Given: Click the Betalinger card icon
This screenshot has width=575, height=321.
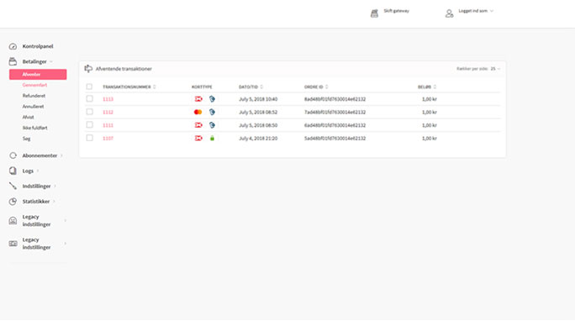Looking at the screenshot, I should tap(13, 61).
